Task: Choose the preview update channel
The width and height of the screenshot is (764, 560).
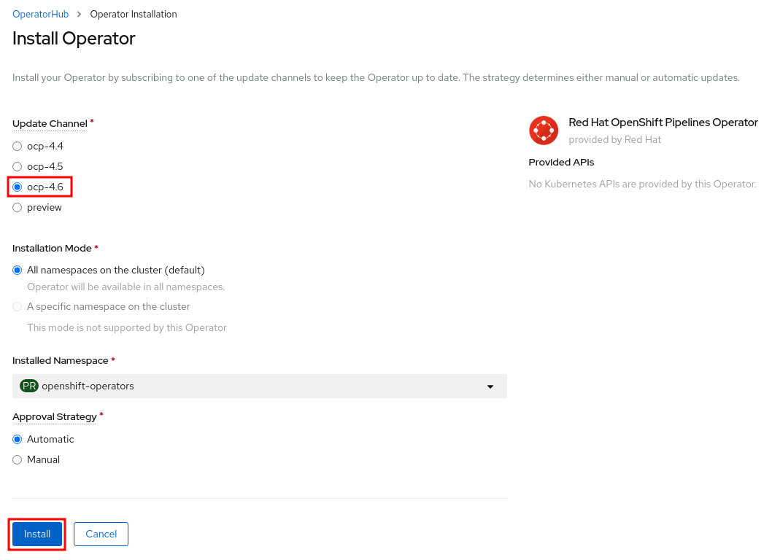Action: pos(17,207)
